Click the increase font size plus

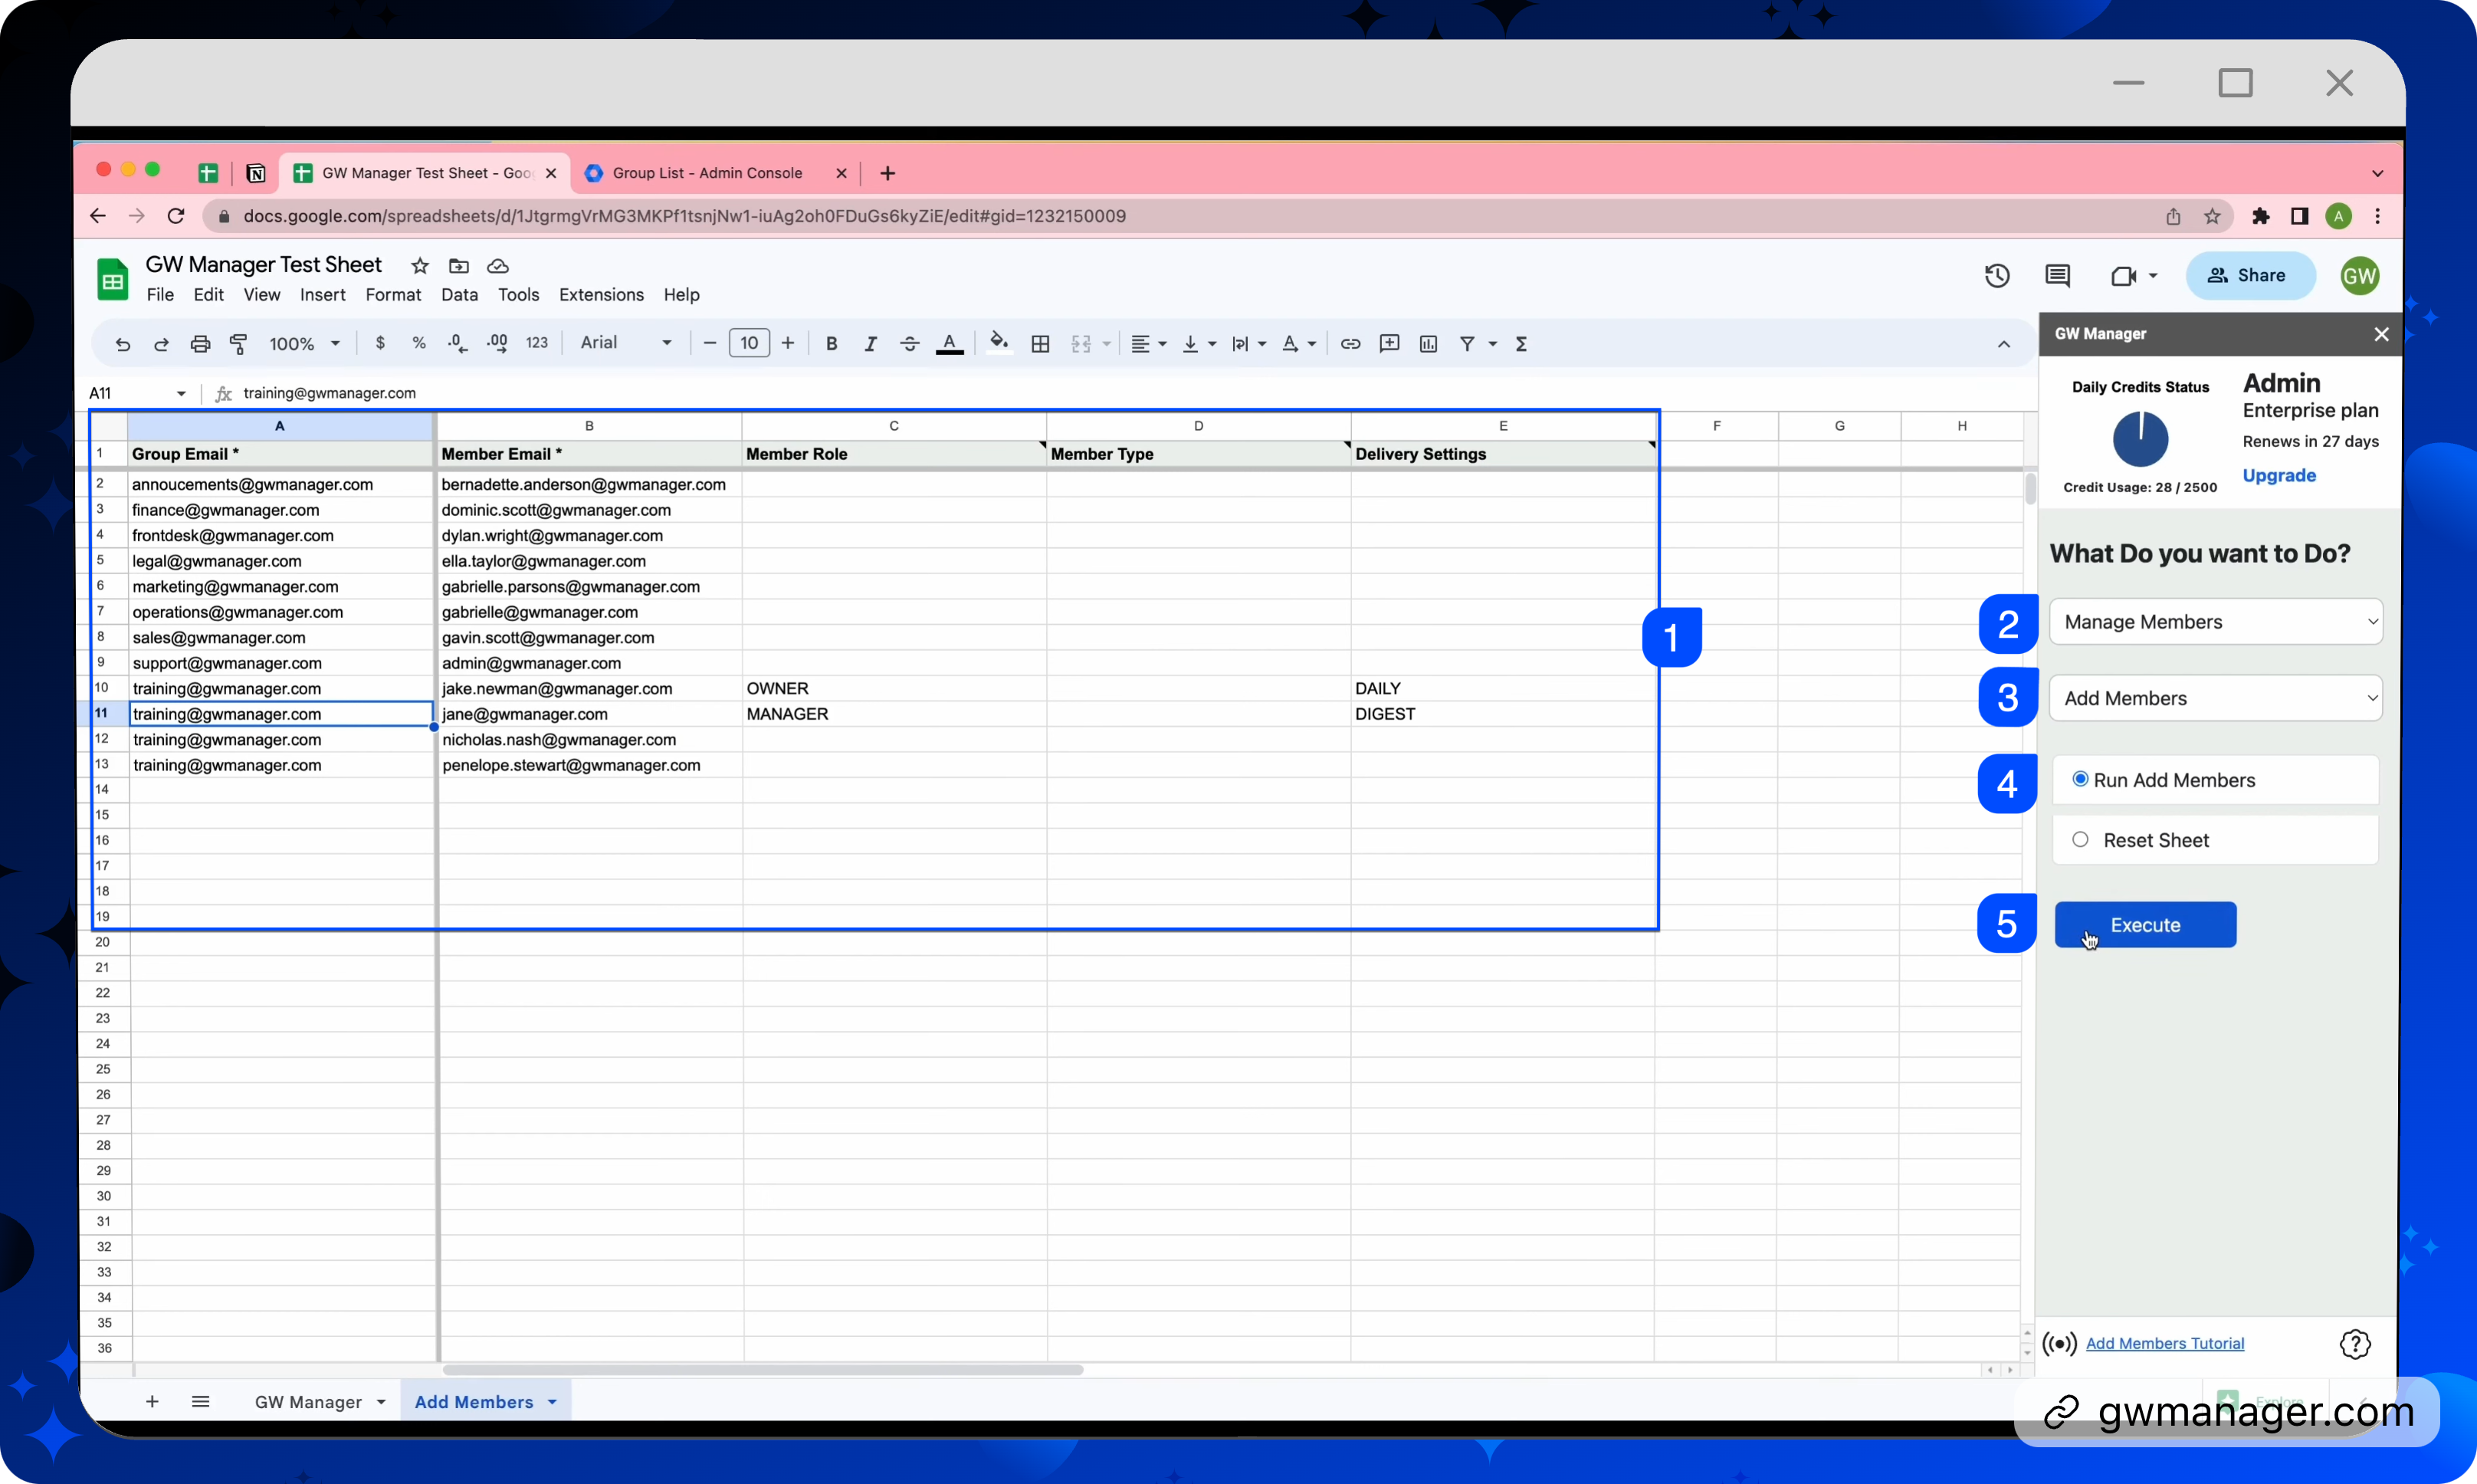coord(788,343)
